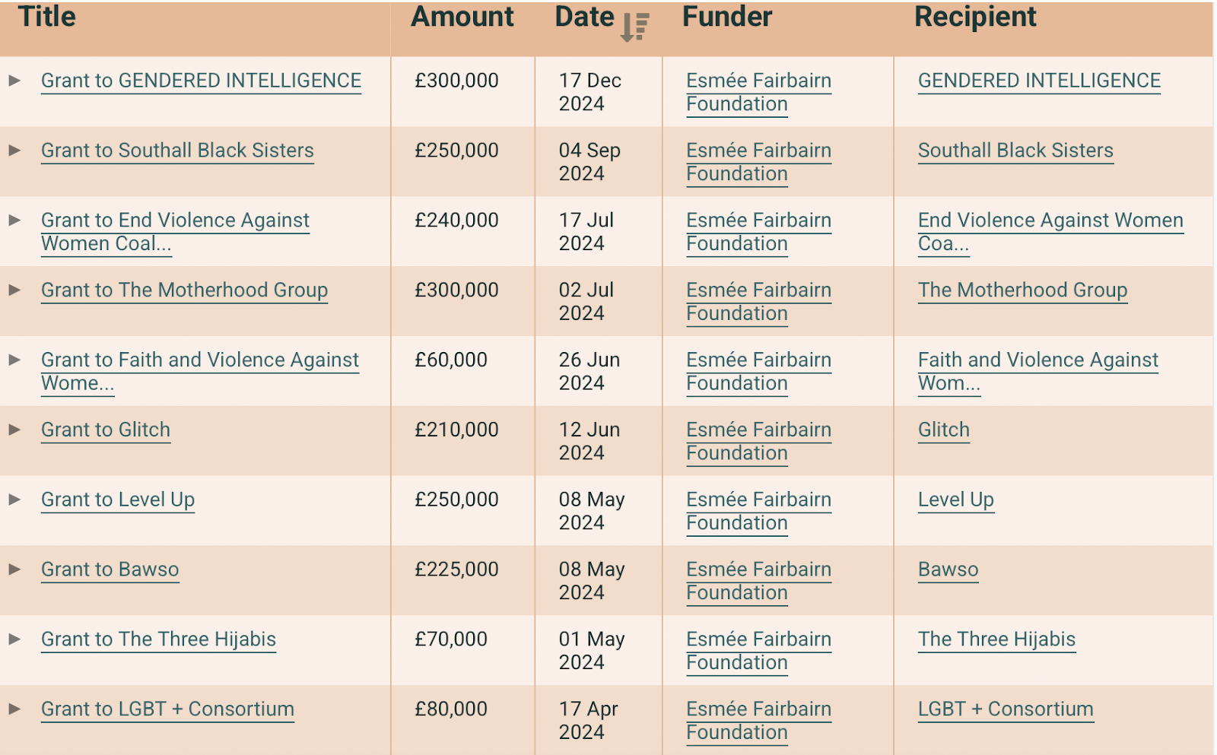Sort the table by Amount column header
This screenshot has width=1217, height=755.
[462, 17]
